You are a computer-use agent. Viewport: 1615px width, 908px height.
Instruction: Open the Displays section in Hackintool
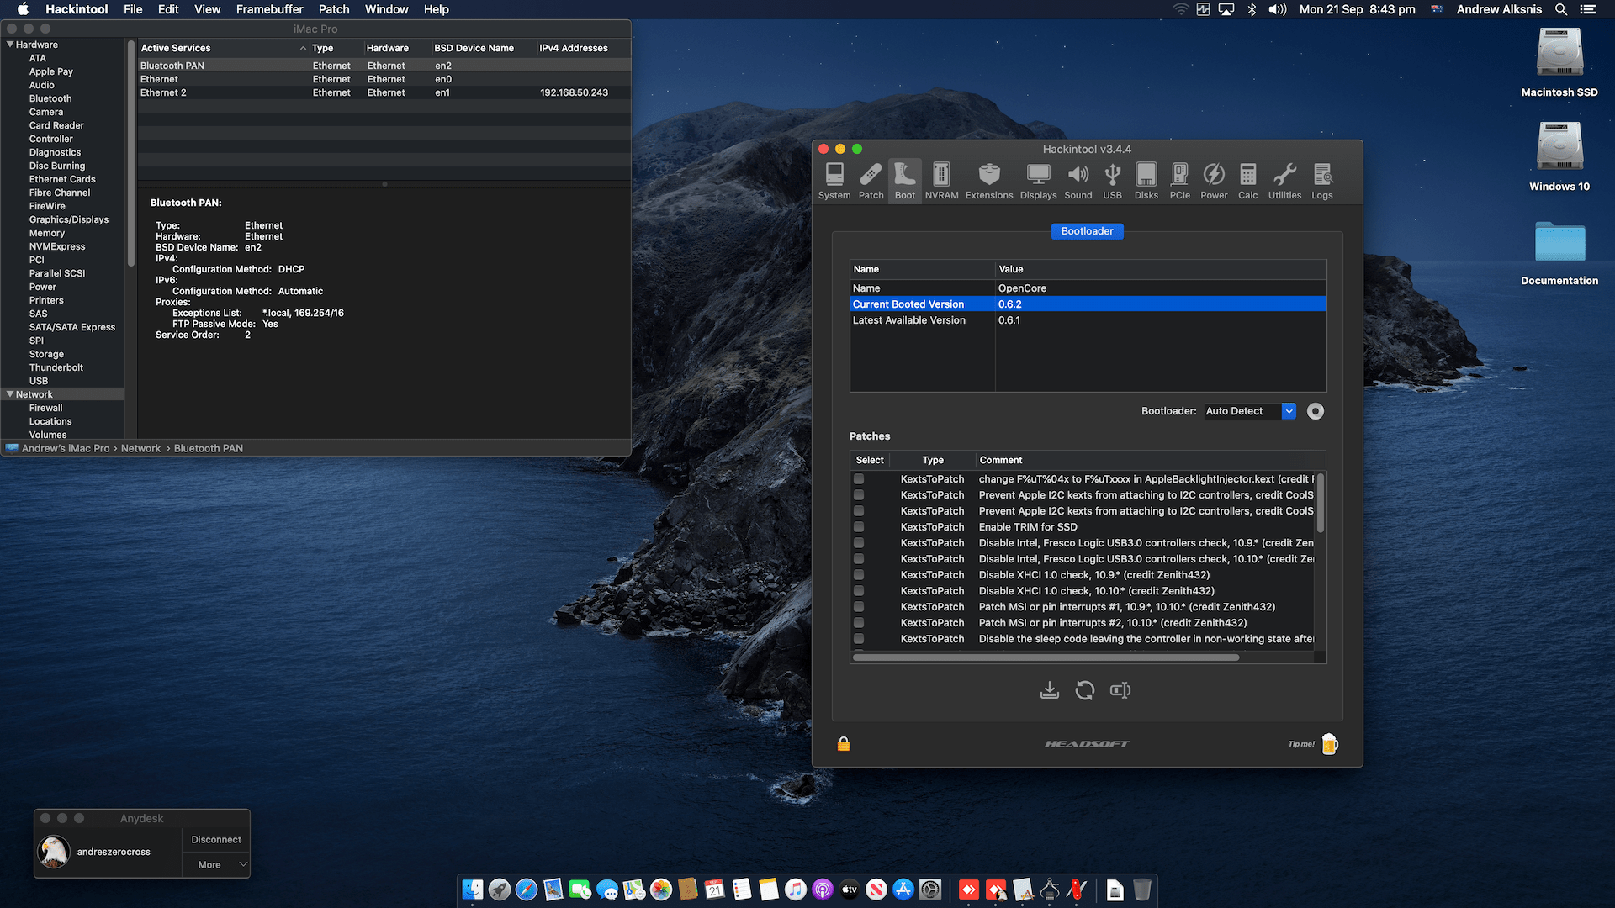pyautogui.click(x=1039, y=181)
